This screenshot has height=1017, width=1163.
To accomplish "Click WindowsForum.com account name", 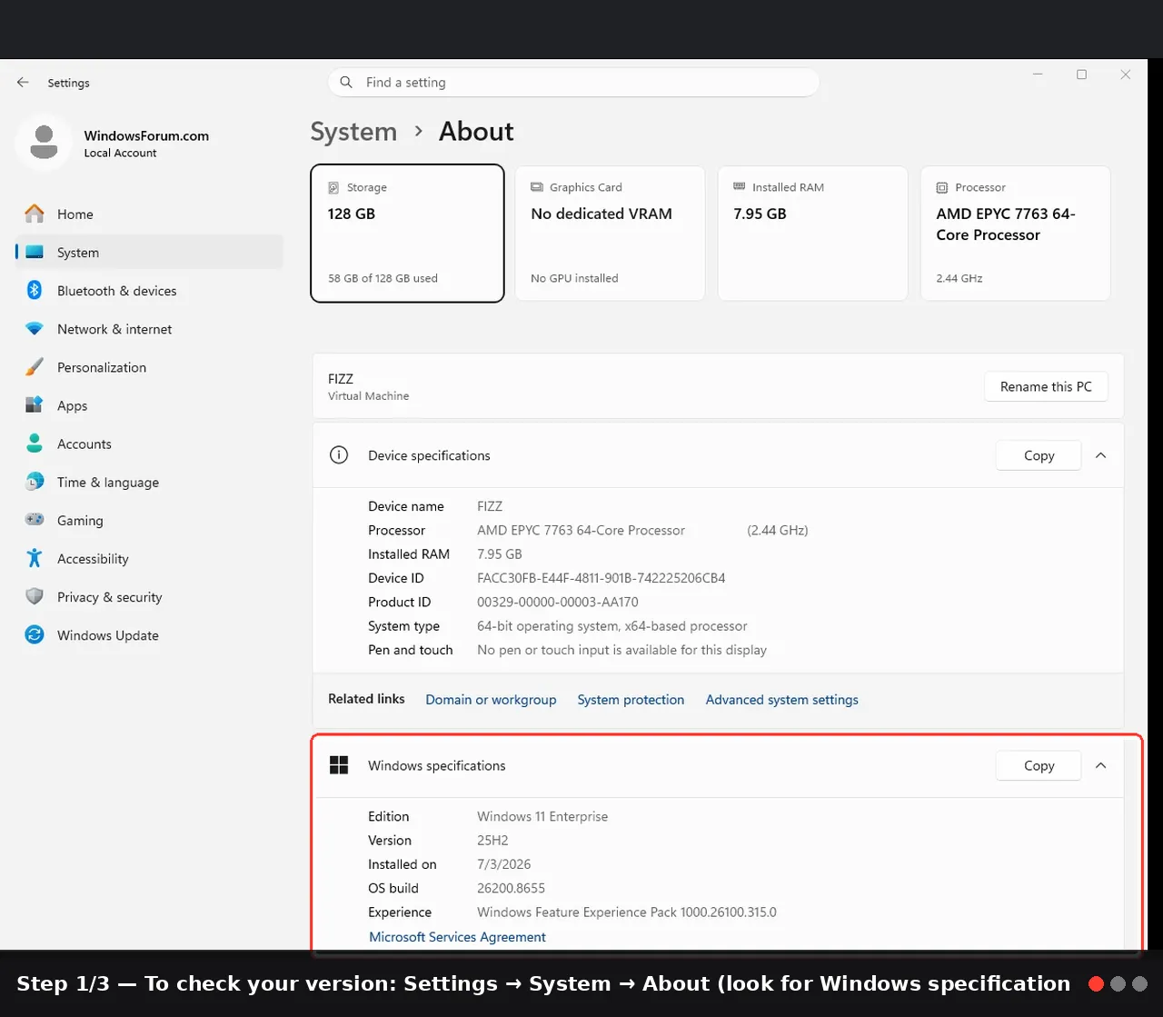I will coord(146,135).
